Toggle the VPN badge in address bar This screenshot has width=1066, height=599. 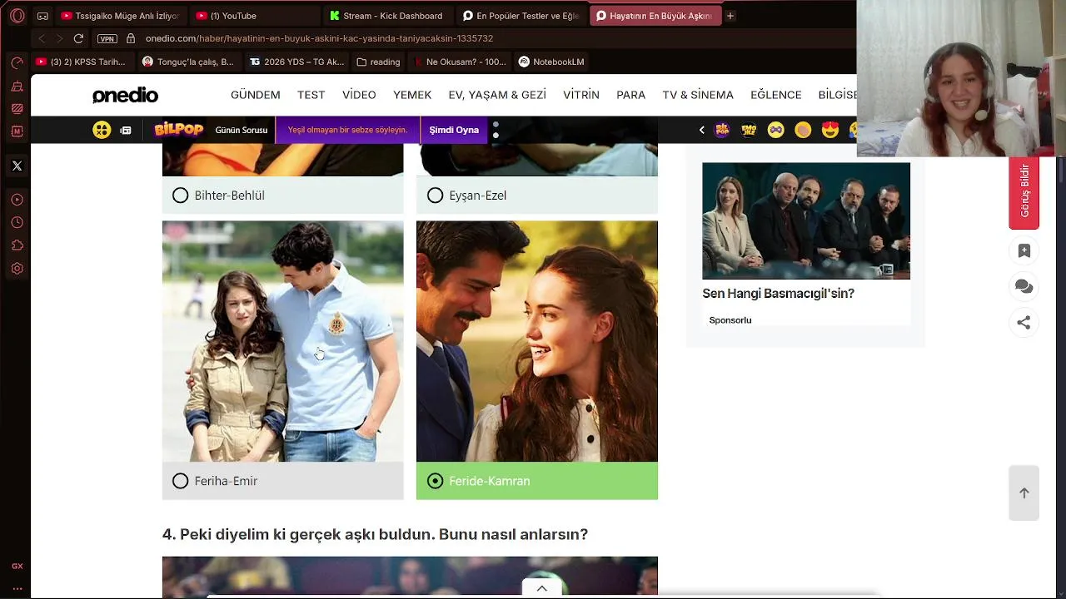point(107,38)
